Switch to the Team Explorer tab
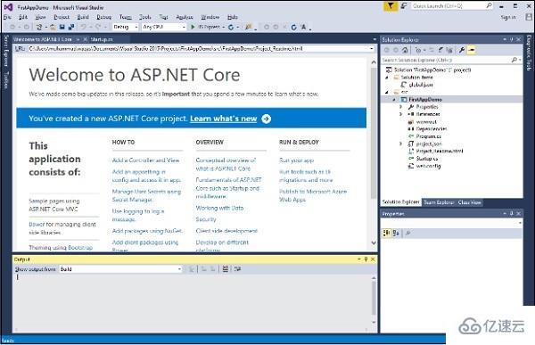The height and width of the screenshot is (345, 535). tap(439, 202)
